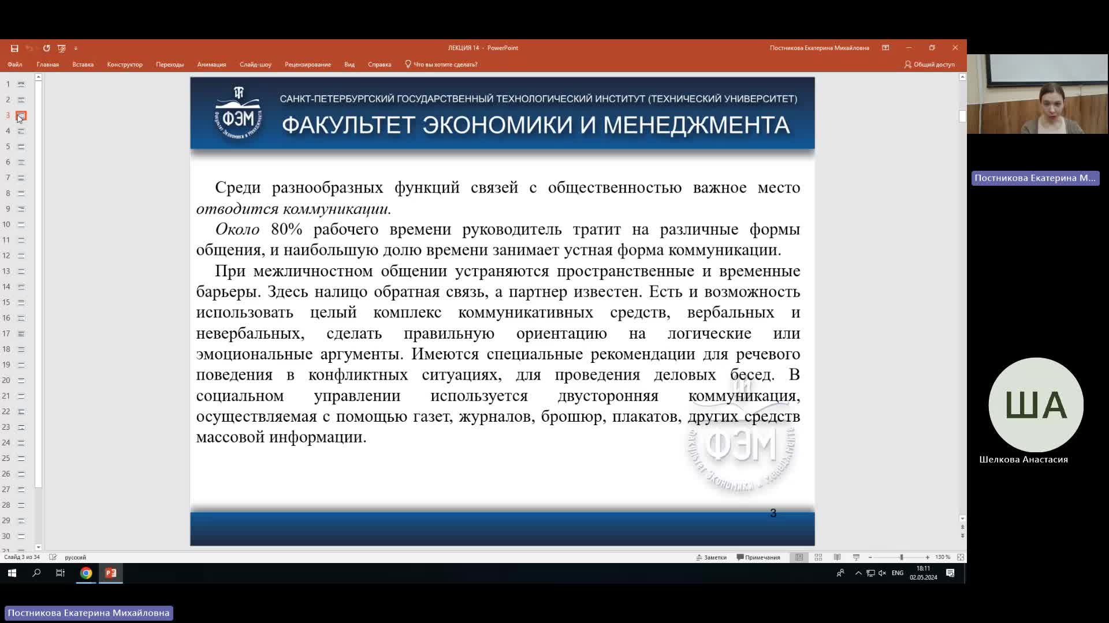1109x623 pixels.
Task: Fit slide to current window icon
Action: click(961, 557)
